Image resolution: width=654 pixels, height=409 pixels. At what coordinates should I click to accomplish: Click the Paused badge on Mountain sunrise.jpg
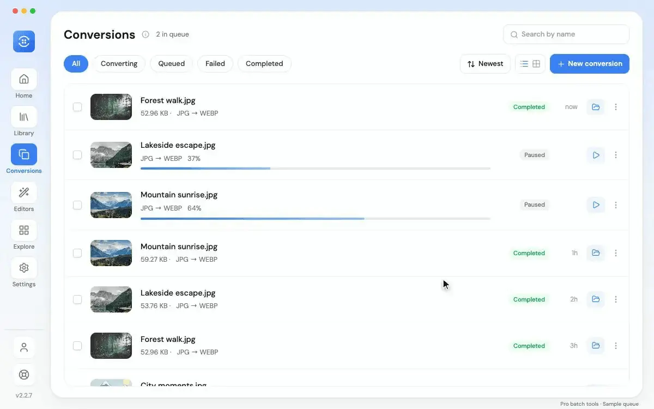pyautogui.click(x=535, y=205)
